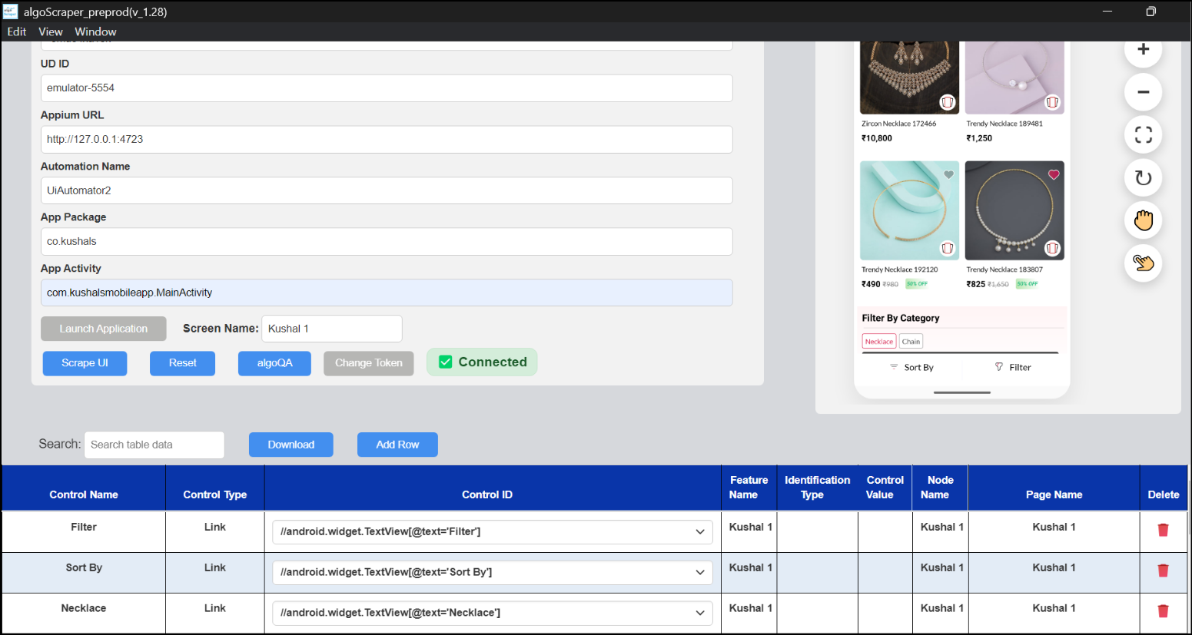Click the Feature Name column header
This screenshot has width=1192, height=635.
point(749,488)
